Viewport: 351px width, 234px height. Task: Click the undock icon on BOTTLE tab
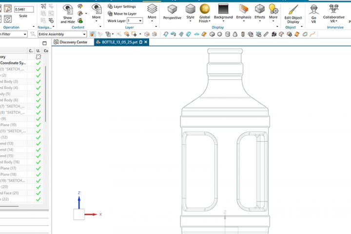[x=141, y=42]
